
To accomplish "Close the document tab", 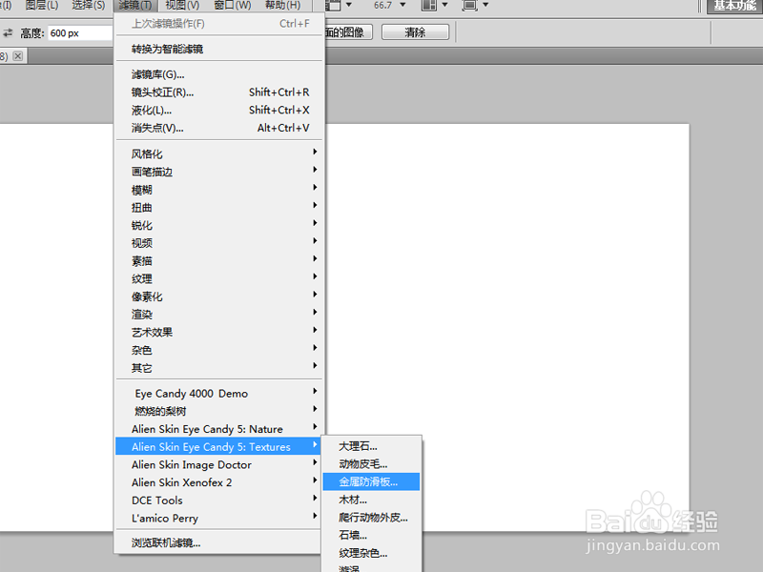I will pos(17,56).
